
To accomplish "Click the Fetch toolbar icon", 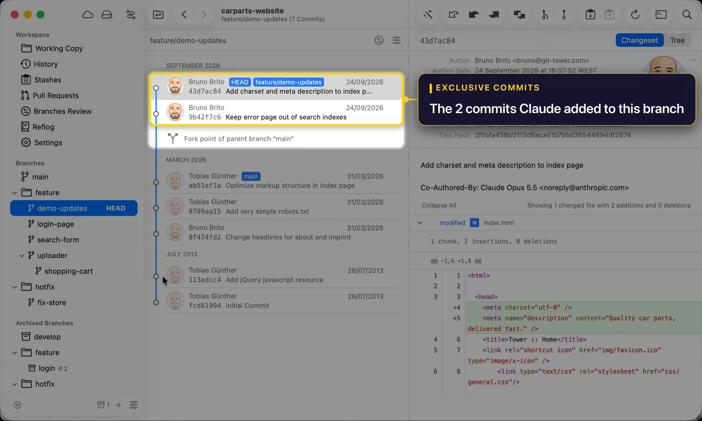I will pos(453,15).
